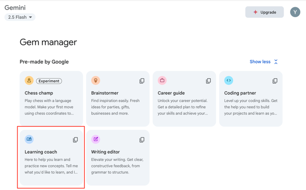Click the Chess champ pawn icon
This screenshot has height=190, width=306.
(x=29, y=80)
